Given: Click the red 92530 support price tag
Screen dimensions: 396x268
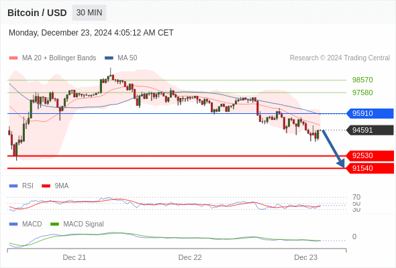Looking at the screenshot, I should [x=370, y=156].
